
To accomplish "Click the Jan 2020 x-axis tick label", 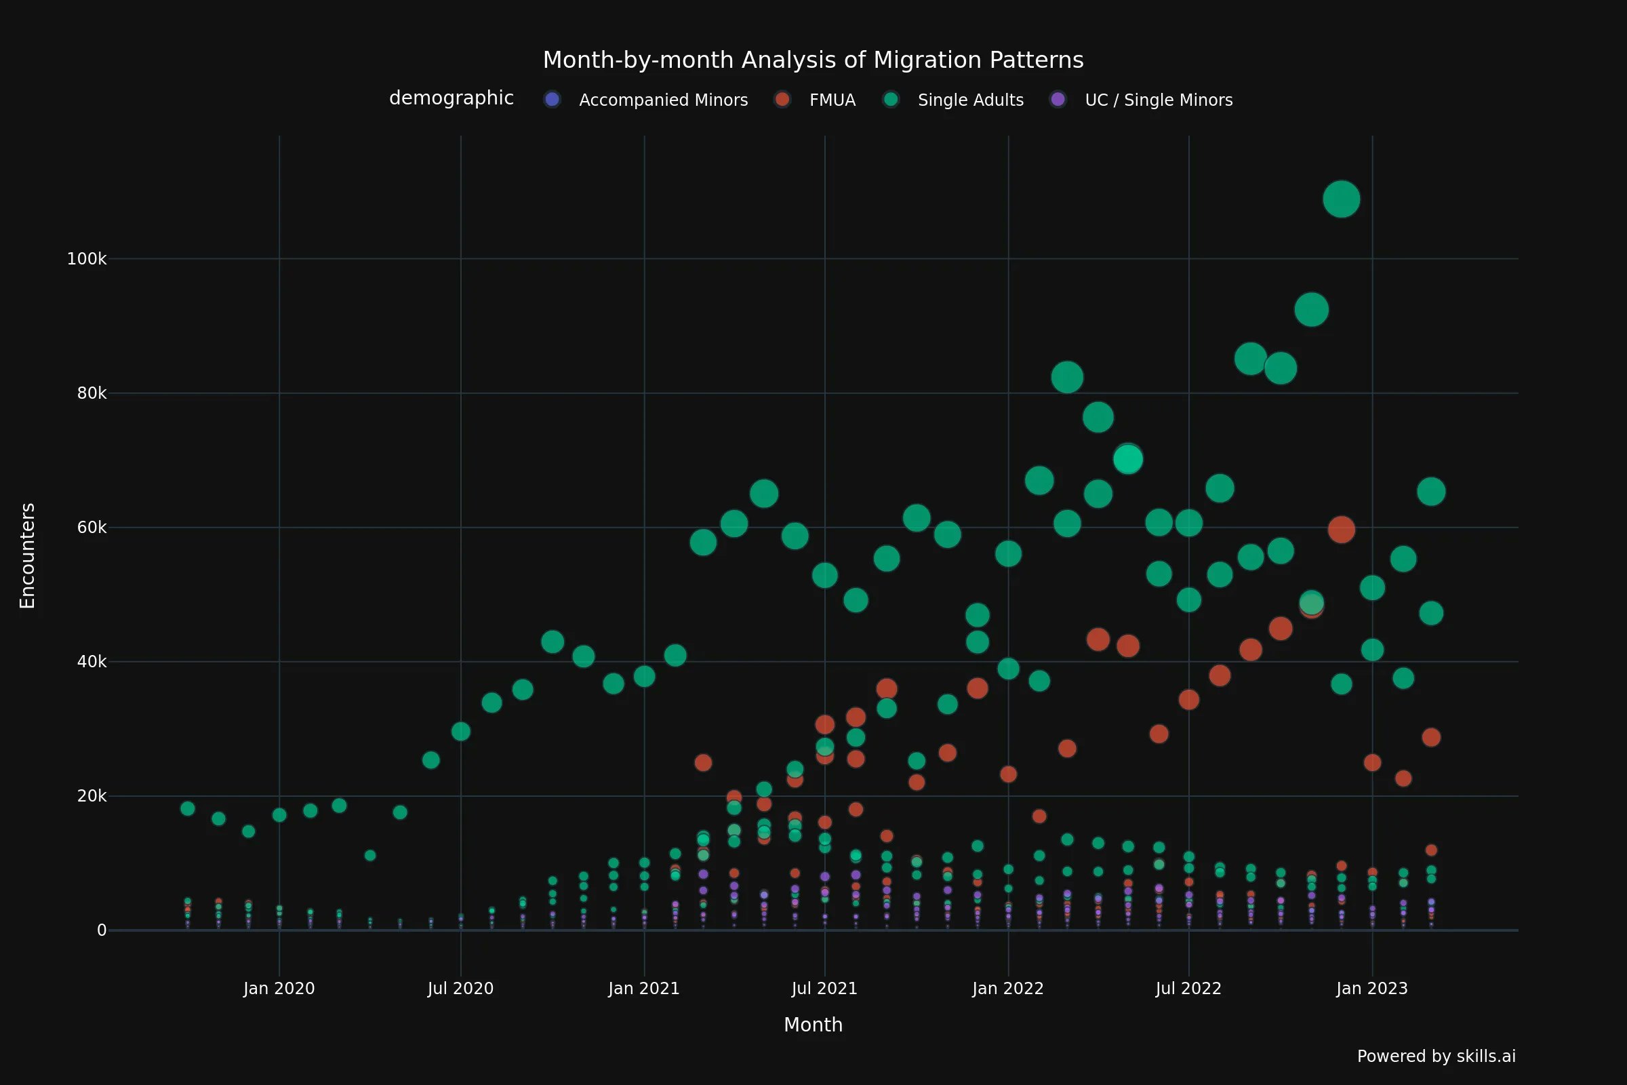I will point(279,988).
